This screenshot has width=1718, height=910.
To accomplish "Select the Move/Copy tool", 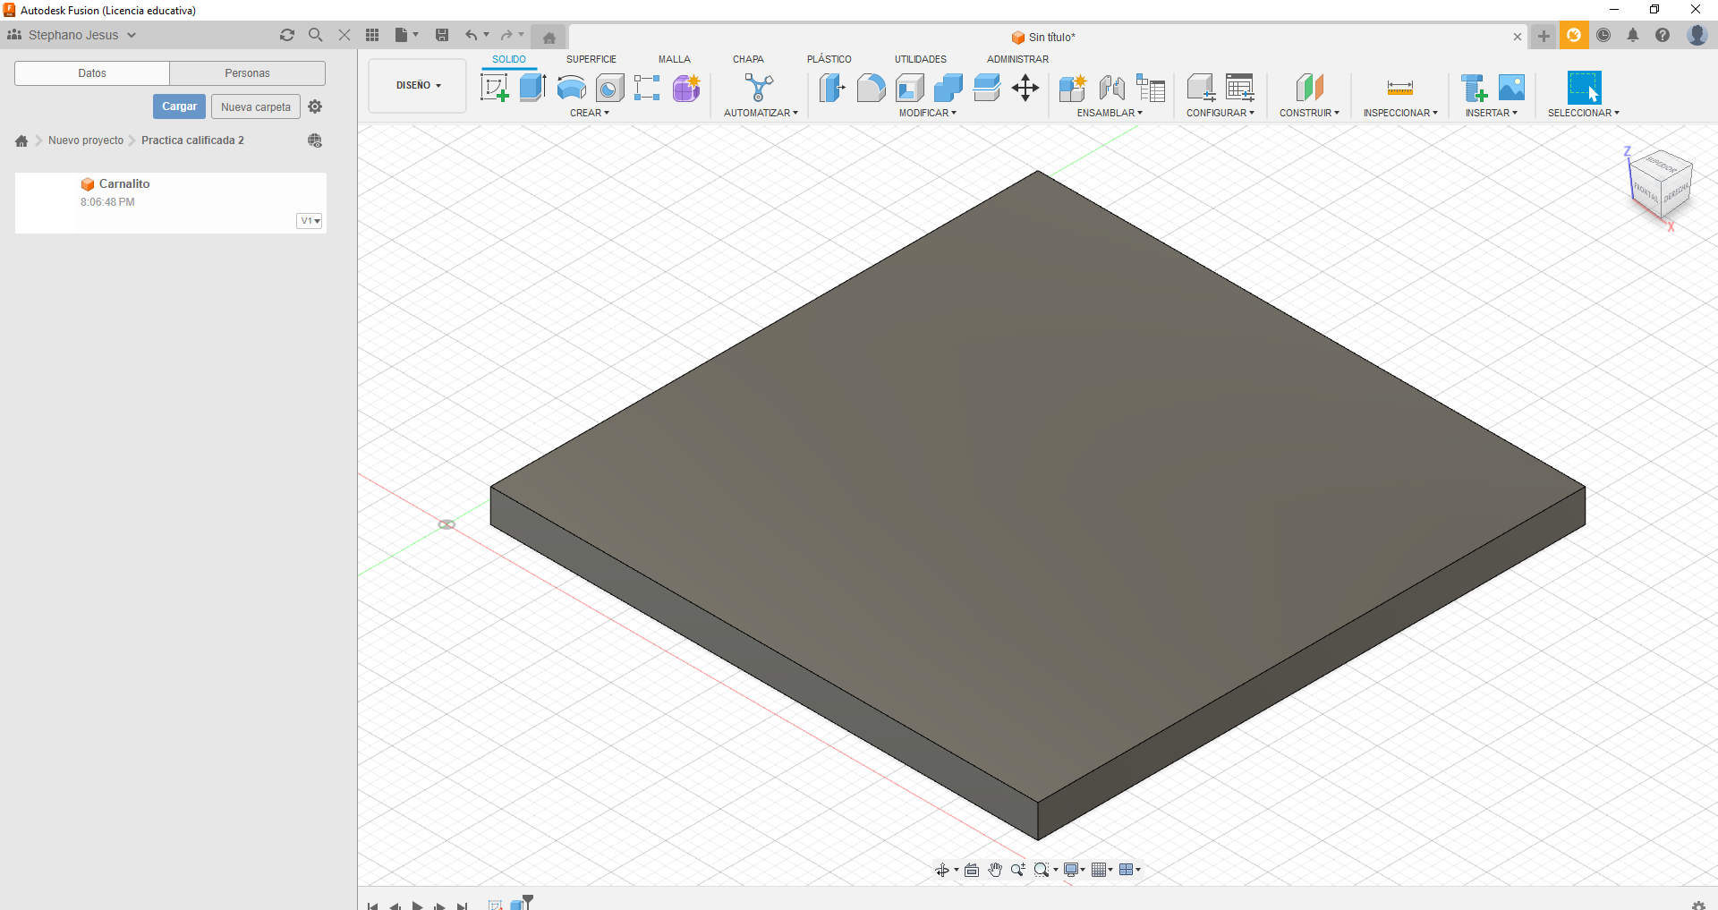I will point(1025,88).
